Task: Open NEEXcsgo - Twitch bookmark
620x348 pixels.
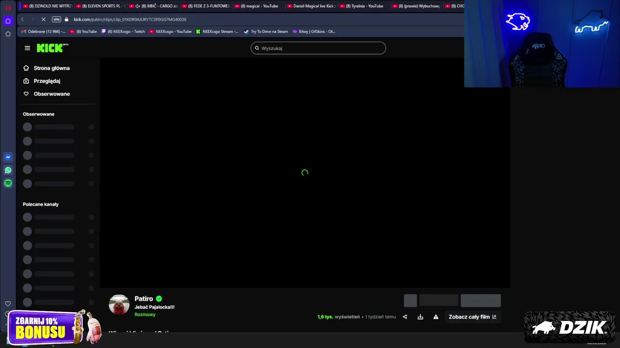Action: (123, 31)
